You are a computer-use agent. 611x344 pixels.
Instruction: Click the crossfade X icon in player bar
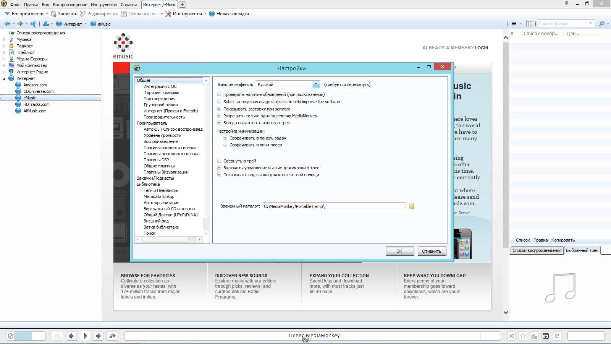511,336
